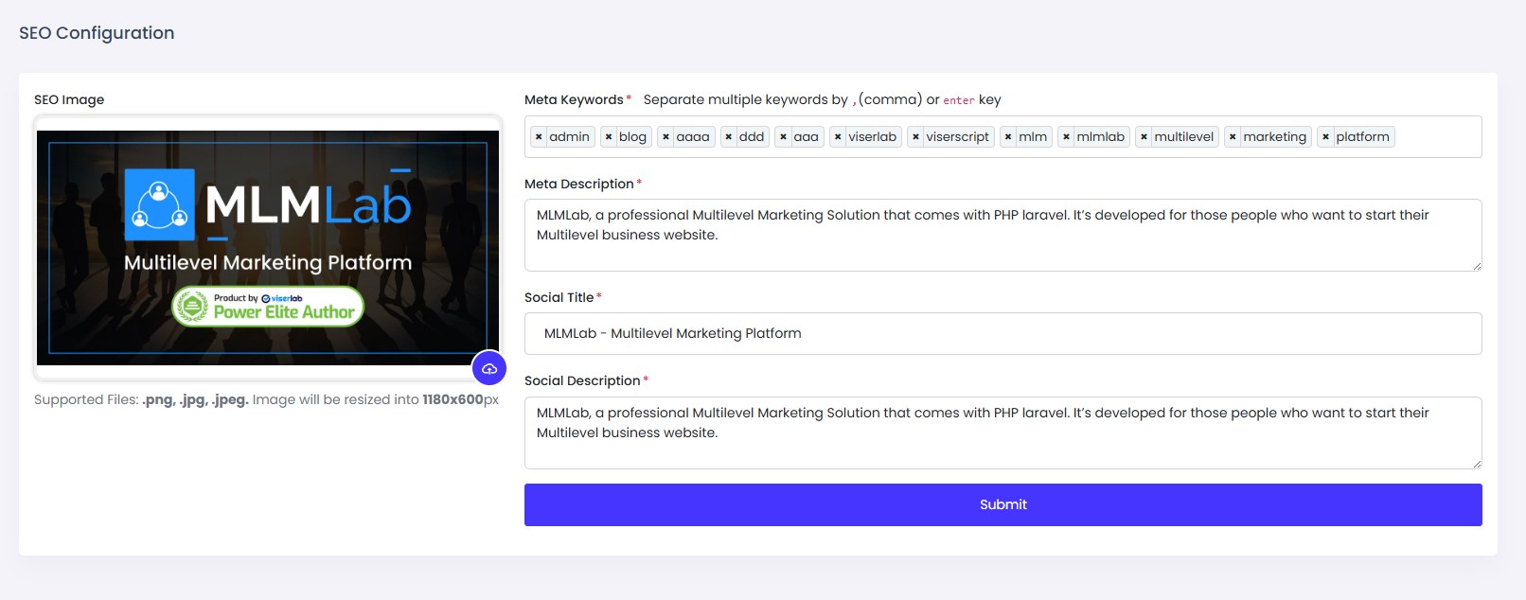Remove the 'viserscript' keyword tag
1526x600 pixels.
pyautogui.click(x=915, y=137)
